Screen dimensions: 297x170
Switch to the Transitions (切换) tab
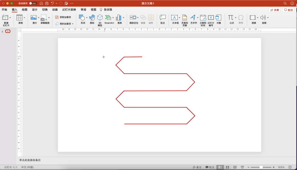click(x=45, y=10)
